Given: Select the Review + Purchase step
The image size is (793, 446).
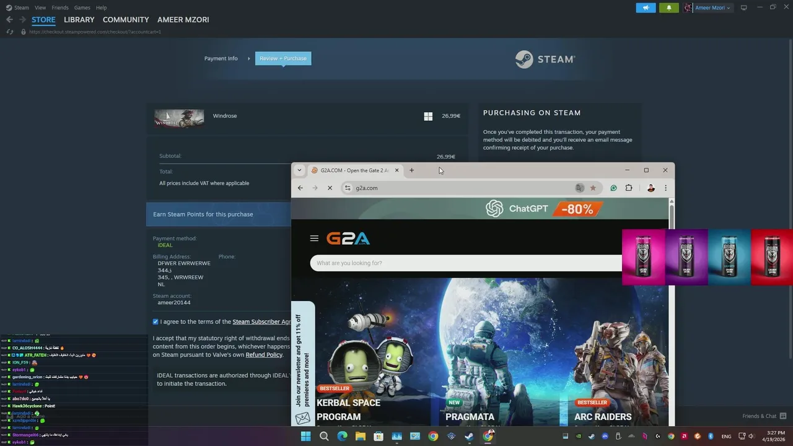Looking at the screenshot, I should pos(283,58).
